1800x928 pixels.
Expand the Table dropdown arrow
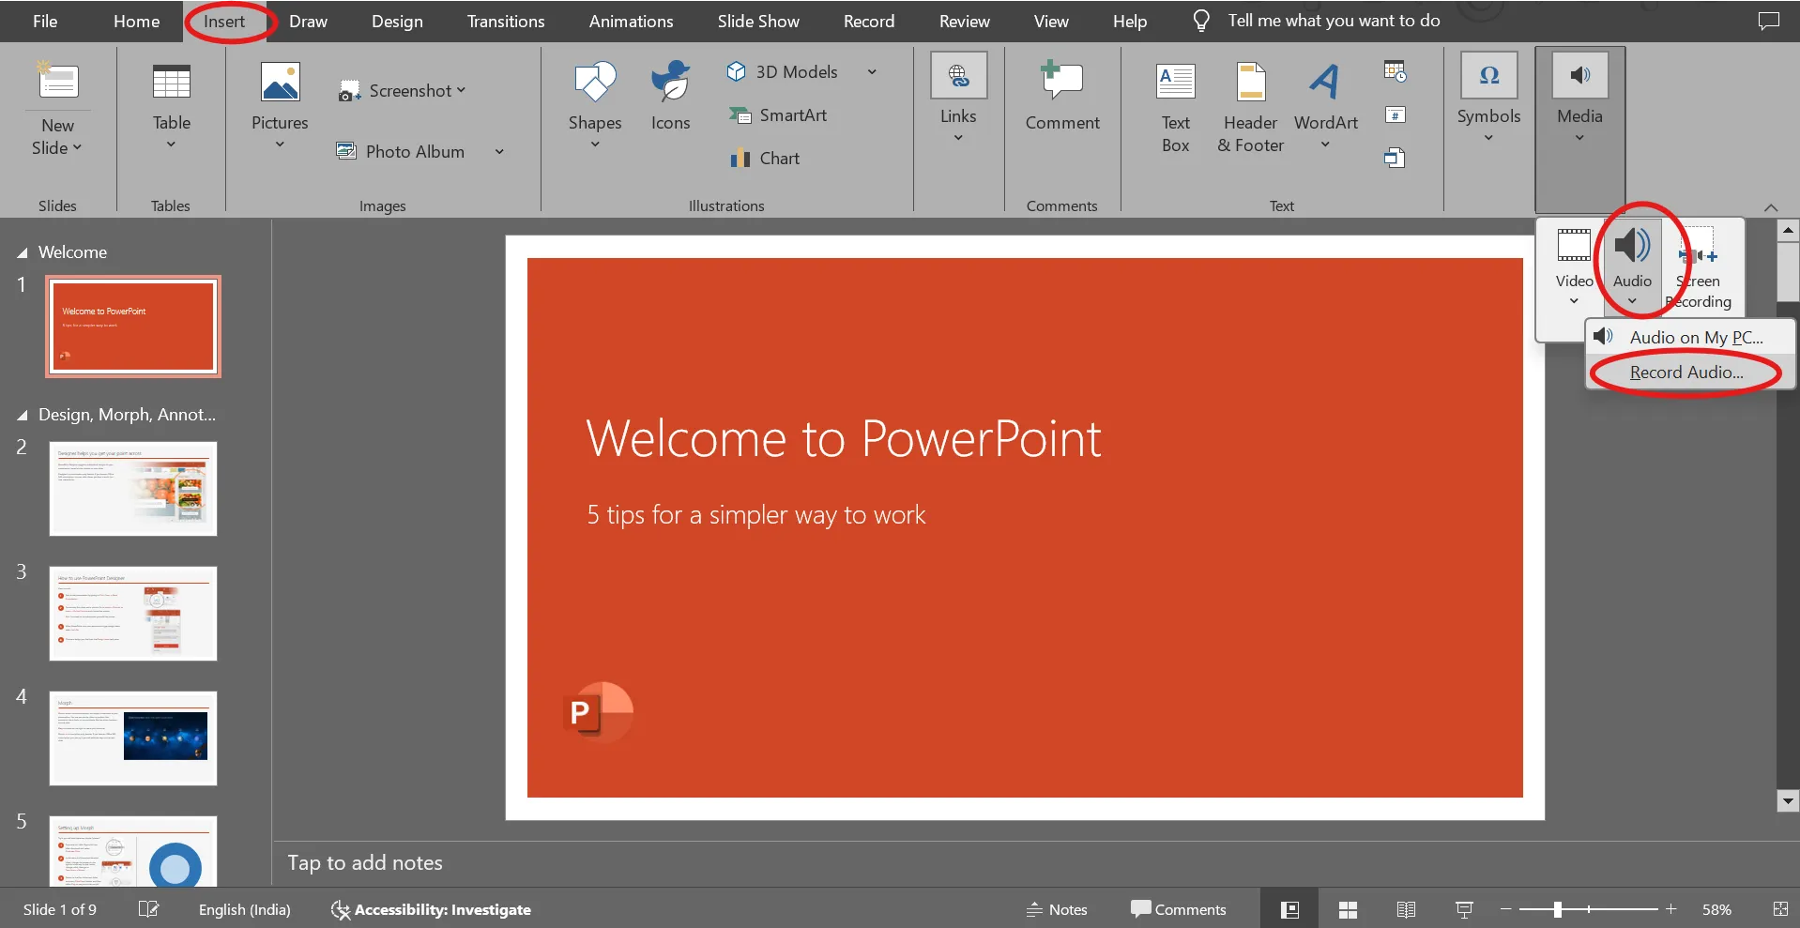[x=171, y=145]
